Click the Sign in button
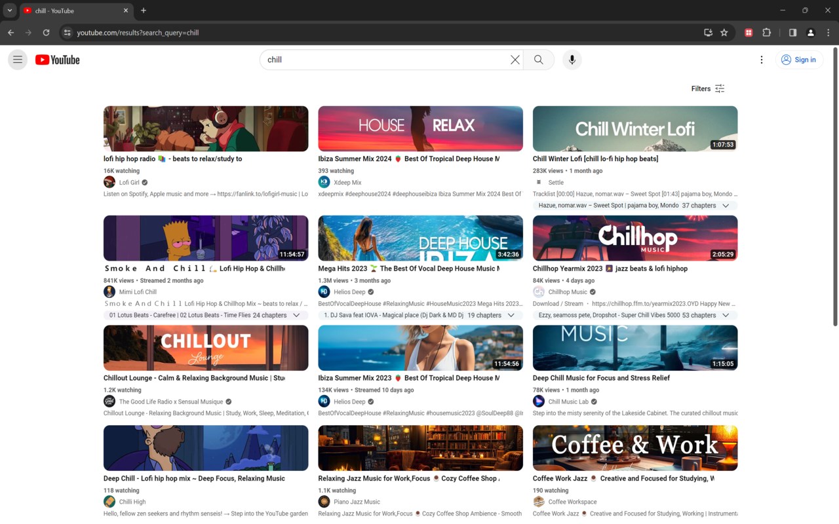This screenshot has width=839, height=524. click(x=799, y=60)
